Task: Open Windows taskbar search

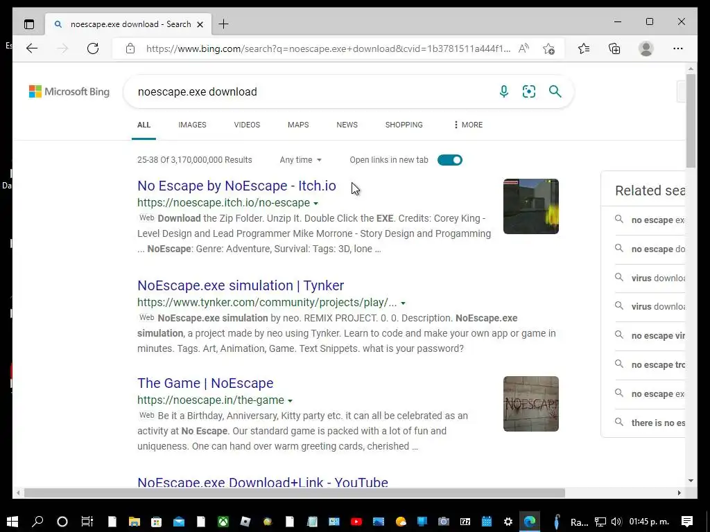Action: pyautogui.click(x=37, y=522)
